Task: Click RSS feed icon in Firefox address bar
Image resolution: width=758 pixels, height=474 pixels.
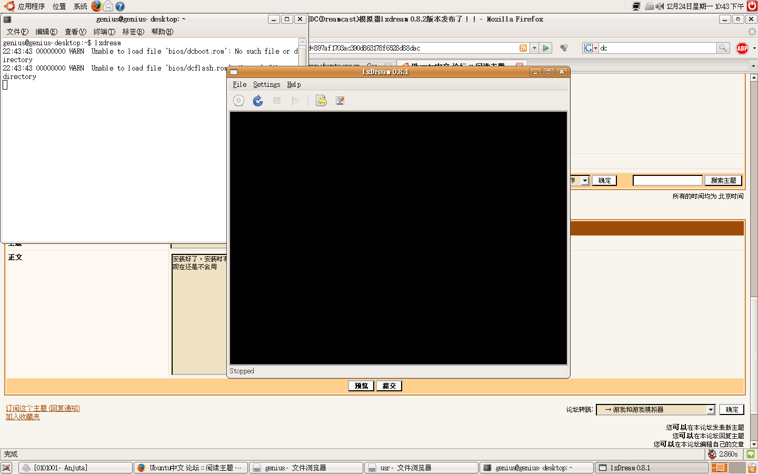Action: [523, 48]
